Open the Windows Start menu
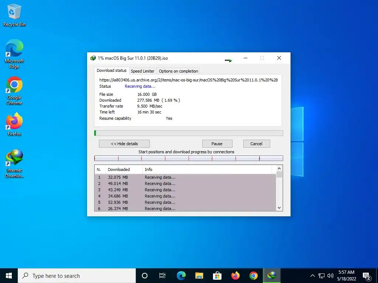Image resolution: width=378 pixels, height=283 pixels. tap(9, 276)
